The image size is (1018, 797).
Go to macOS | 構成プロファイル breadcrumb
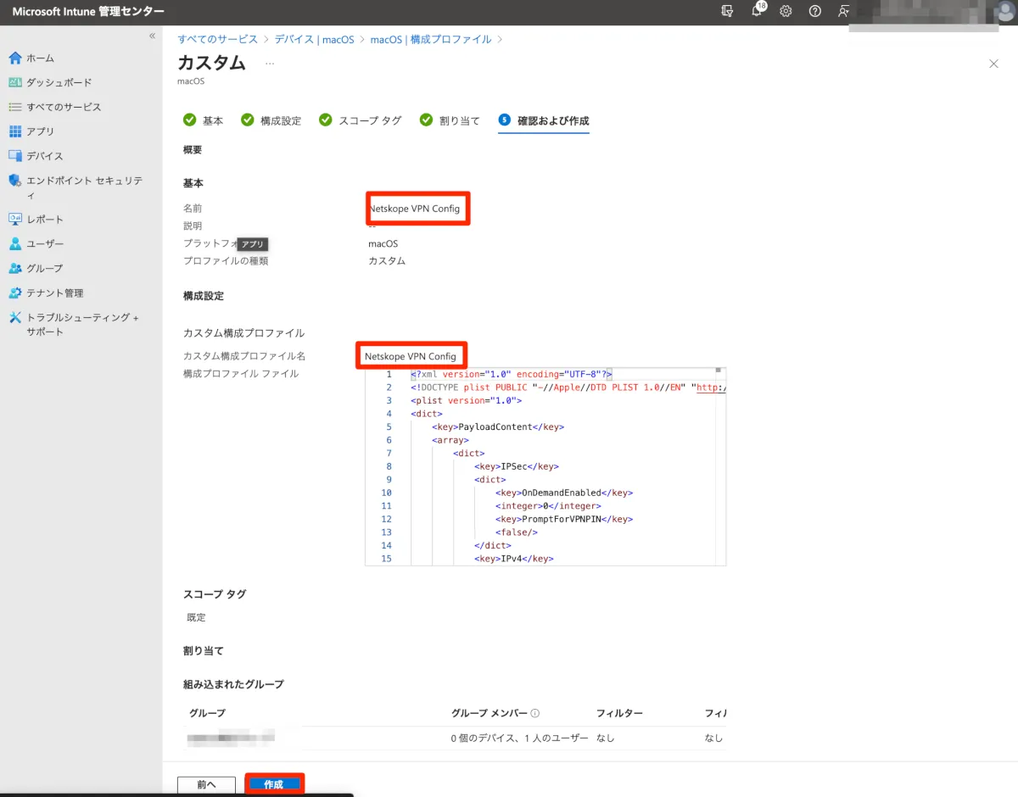point(431,39)
